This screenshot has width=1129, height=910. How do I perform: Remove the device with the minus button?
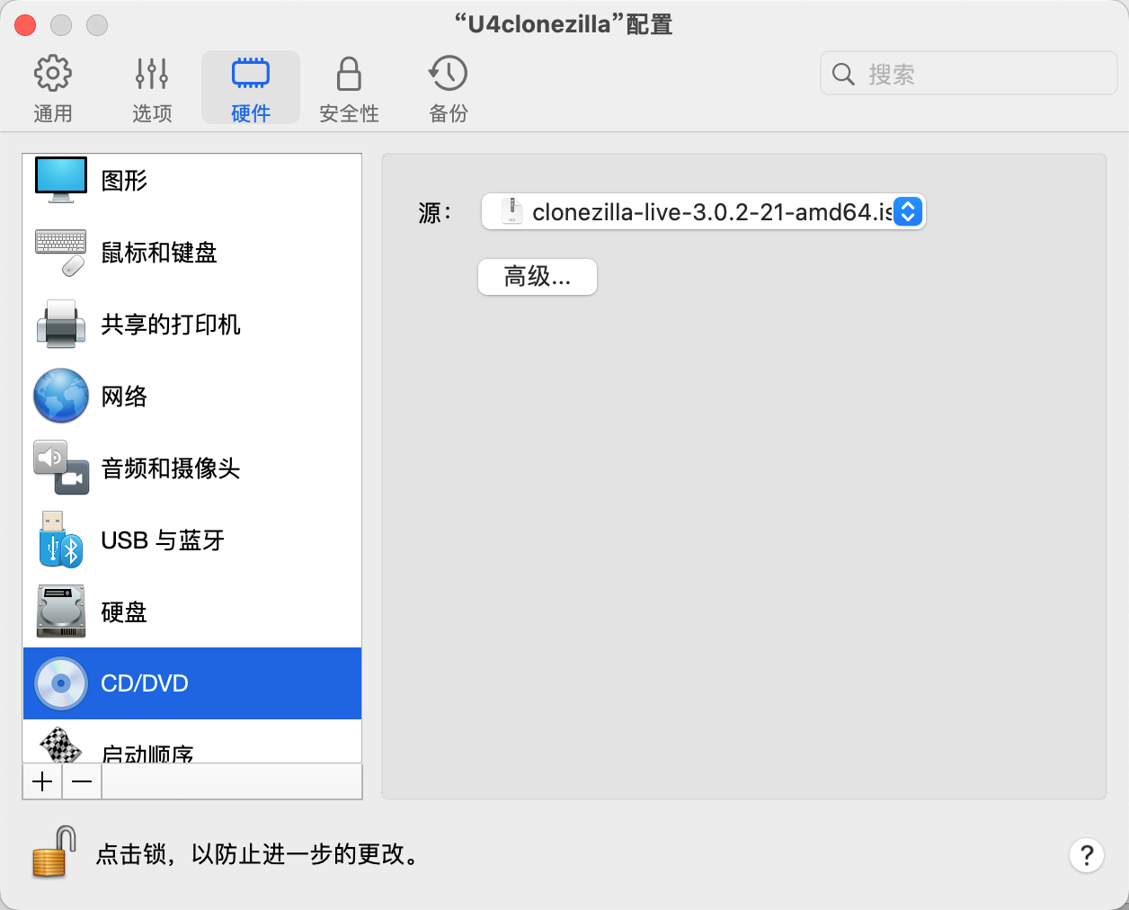click(82, 782)
